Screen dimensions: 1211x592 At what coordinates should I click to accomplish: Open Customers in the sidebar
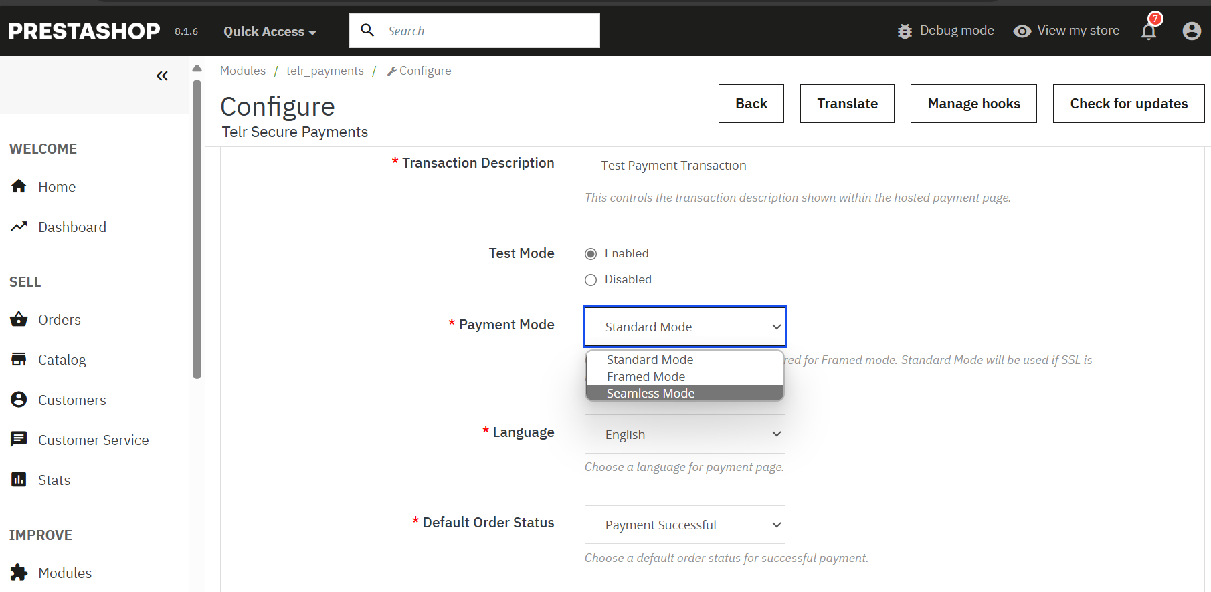click(x=72, y=400)
